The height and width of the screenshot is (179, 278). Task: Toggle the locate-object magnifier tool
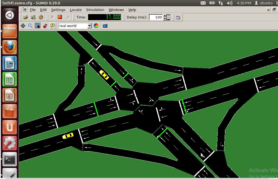37,26
